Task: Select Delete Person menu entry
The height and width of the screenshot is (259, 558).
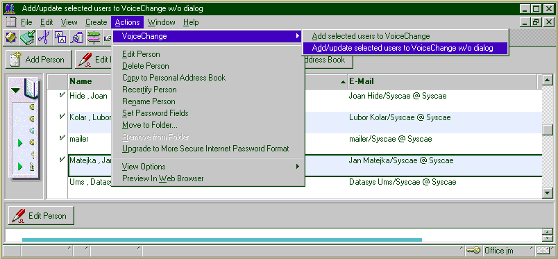Action: tap(146, 66)
